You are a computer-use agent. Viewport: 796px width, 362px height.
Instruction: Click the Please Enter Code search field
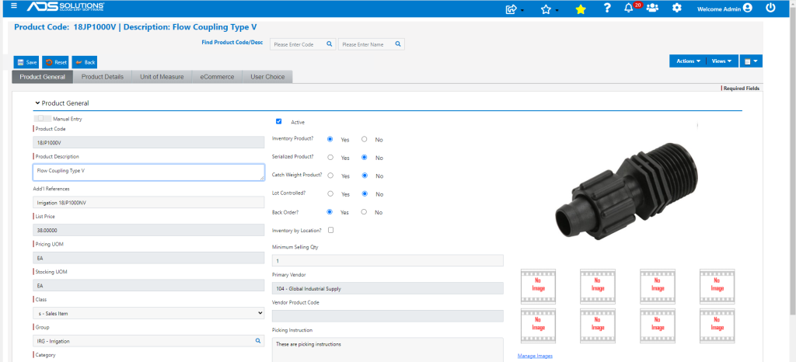(x=302, y=44)
